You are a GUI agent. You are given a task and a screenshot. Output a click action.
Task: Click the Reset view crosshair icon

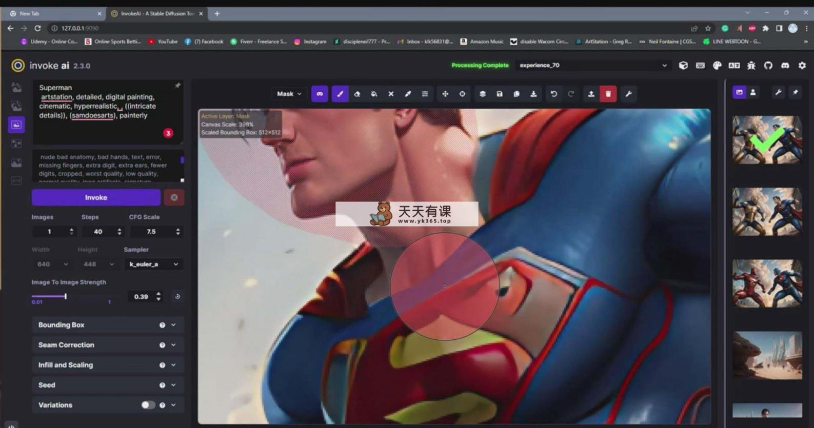462,94
